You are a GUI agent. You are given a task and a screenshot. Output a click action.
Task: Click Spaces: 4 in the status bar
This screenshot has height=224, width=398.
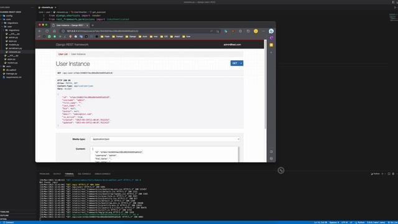click(334, 223)
